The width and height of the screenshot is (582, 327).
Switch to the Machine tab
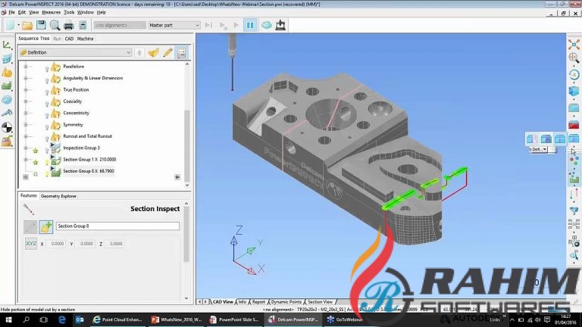point(86,39)
